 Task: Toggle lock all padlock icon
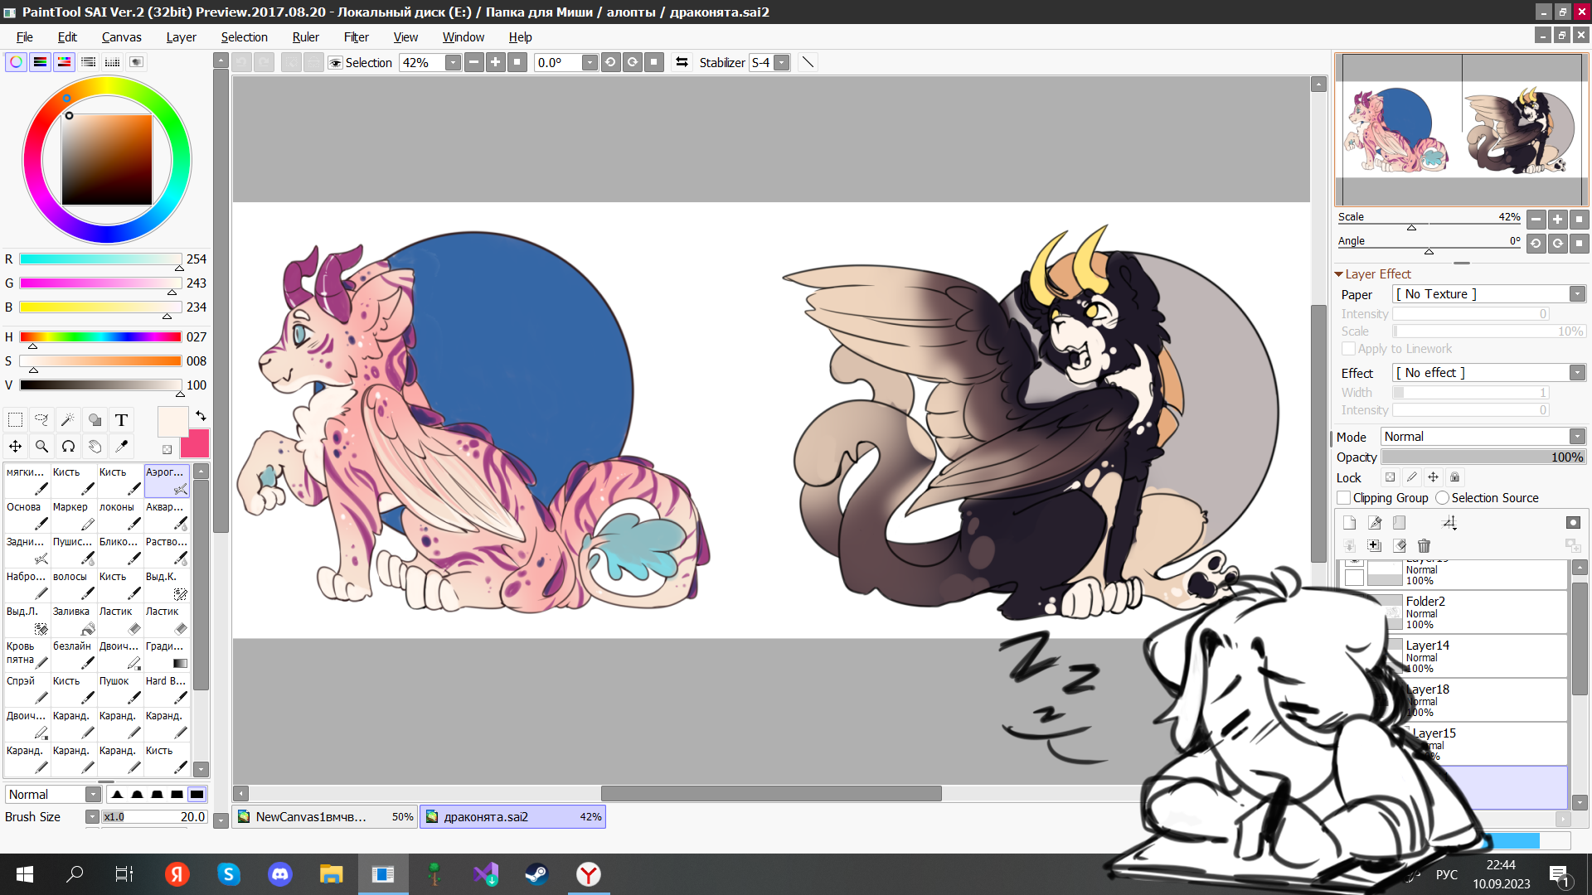(1455, 477)
